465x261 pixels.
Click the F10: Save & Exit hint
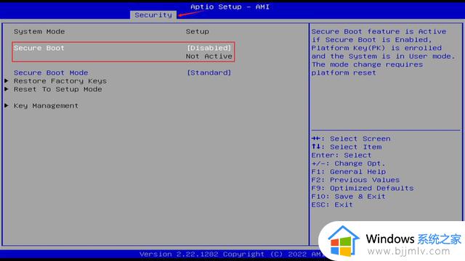pyautogui.click(x=348, y=196)
